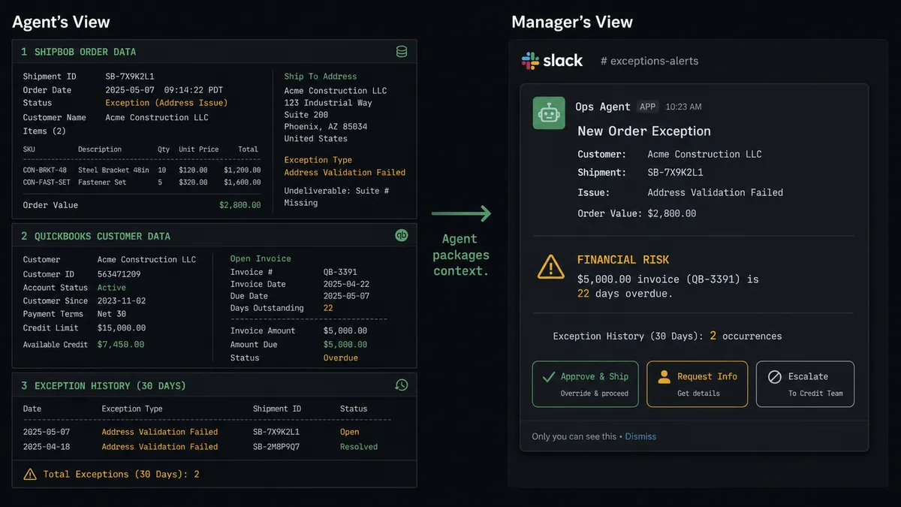Open the #exceptions-alerts channel name
The width and height of the screenshot is (901, 507).
(x=649, y=61)
